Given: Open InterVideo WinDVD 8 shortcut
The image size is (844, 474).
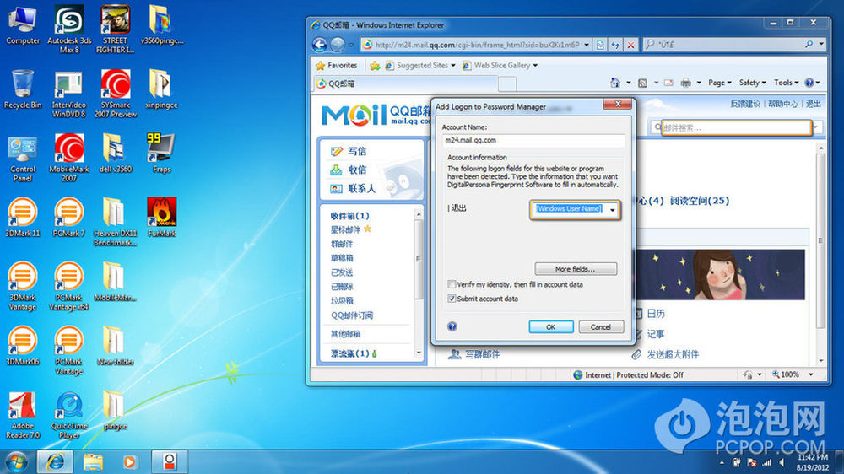Looking at the screenshot, I should (69, 94).
